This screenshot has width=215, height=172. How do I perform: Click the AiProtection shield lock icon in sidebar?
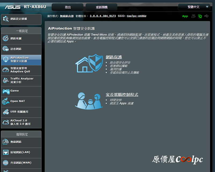[x=6, y=59]
